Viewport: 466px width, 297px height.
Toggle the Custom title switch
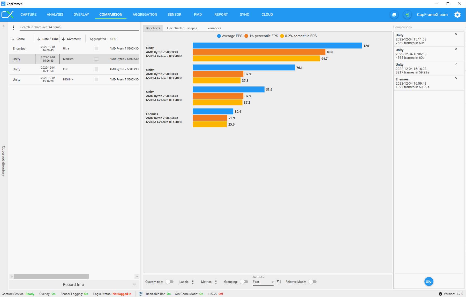click(x=169, y=282)
